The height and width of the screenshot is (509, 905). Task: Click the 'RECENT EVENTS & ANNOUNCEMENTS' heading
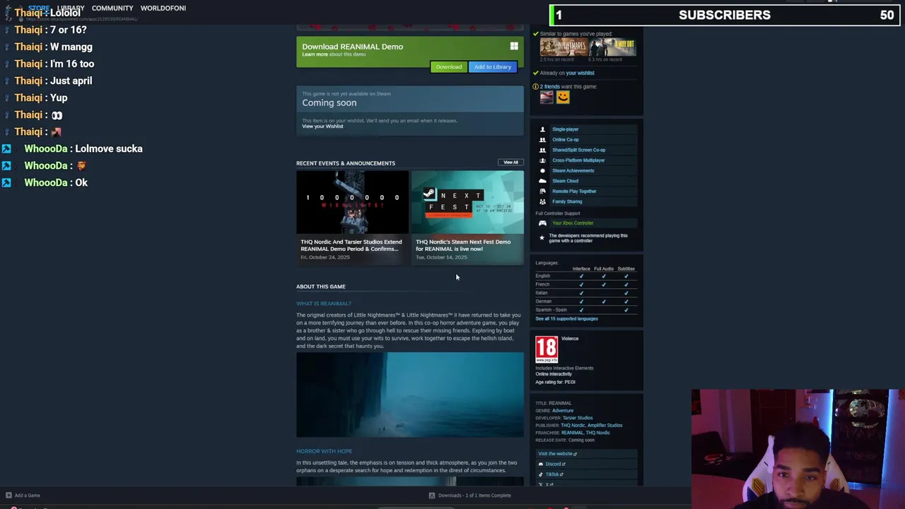pos(346,163)
